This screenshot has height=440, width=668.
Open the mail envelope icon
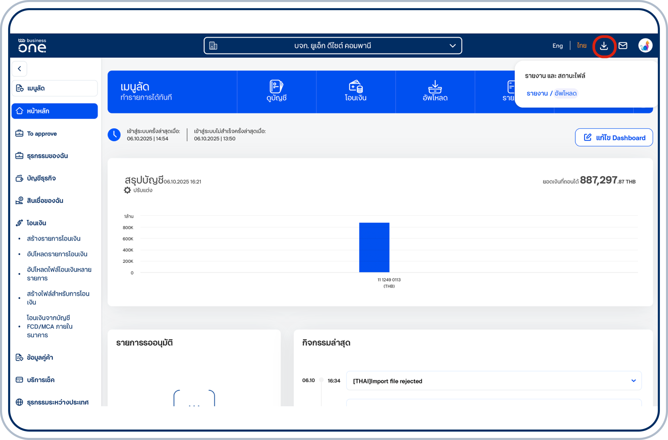click(623, 46)
